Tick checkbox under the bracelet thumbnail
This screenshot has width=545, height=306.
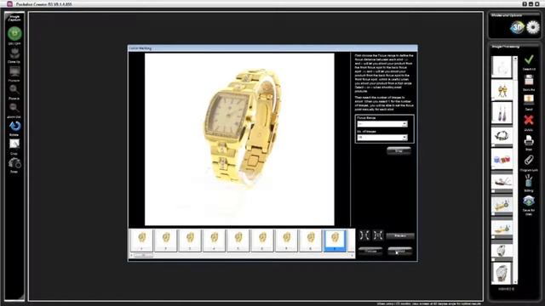coord(493,145)
